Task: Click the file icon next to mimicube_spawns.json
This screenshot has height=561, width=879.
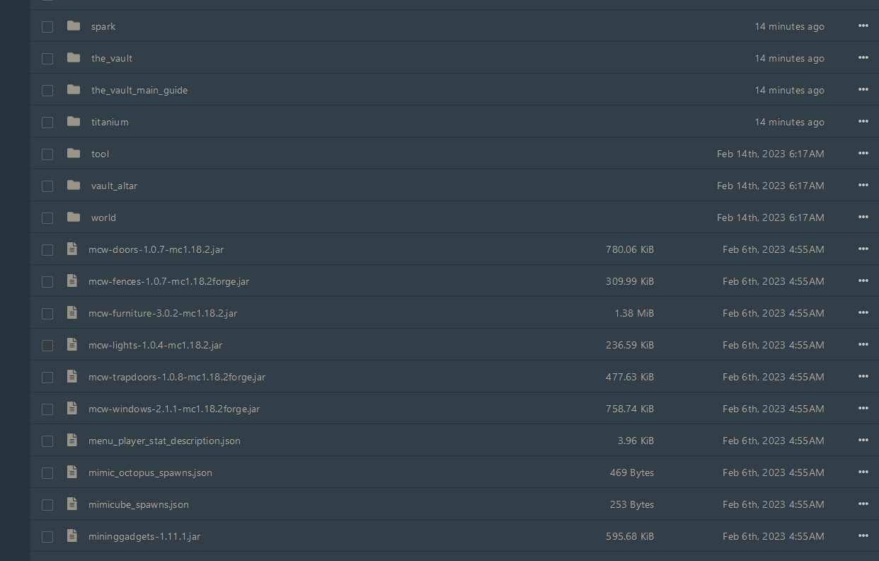Action: 71,504
